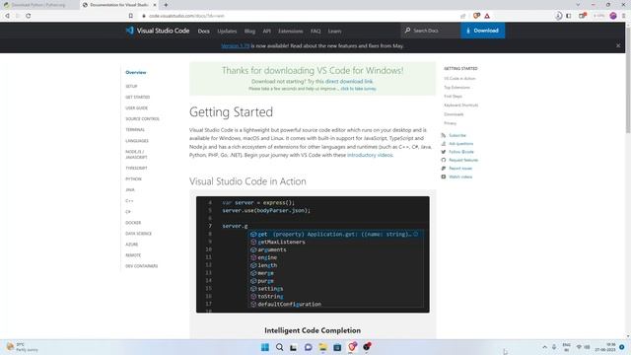631x355 pixels.
Task: Open the introductory videos link
Action: pos(370,155)
